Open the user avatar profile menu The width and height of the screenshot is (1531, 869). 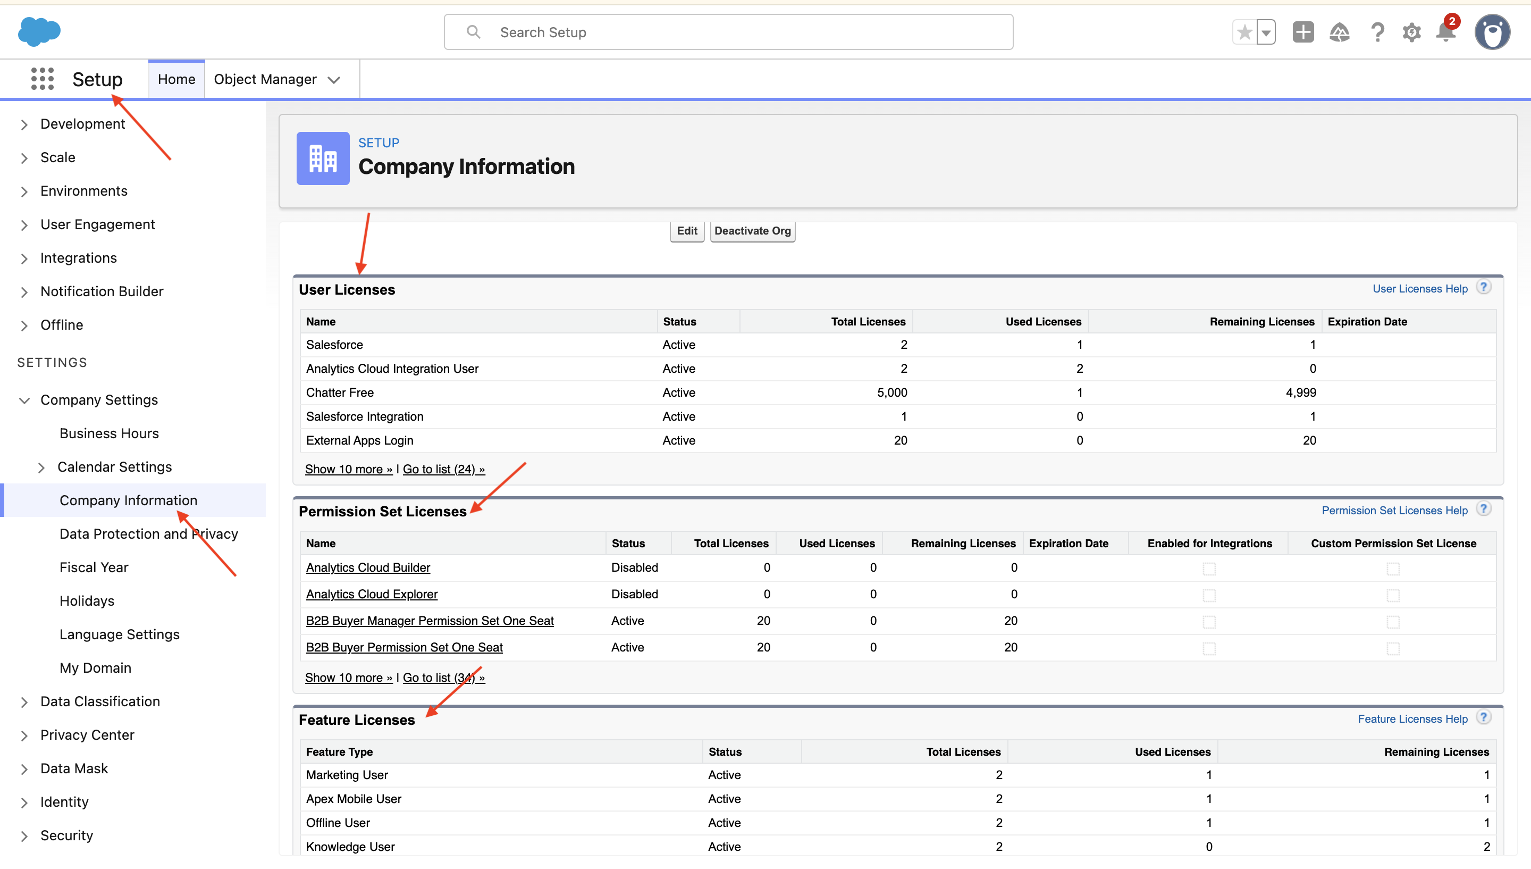[x=1492, y=32]
